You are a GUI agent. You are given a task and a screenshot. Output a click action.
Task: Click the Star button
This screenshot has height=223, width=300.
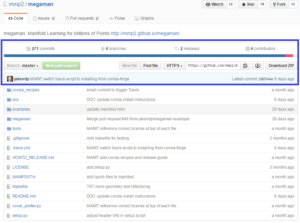coord(248,4)
